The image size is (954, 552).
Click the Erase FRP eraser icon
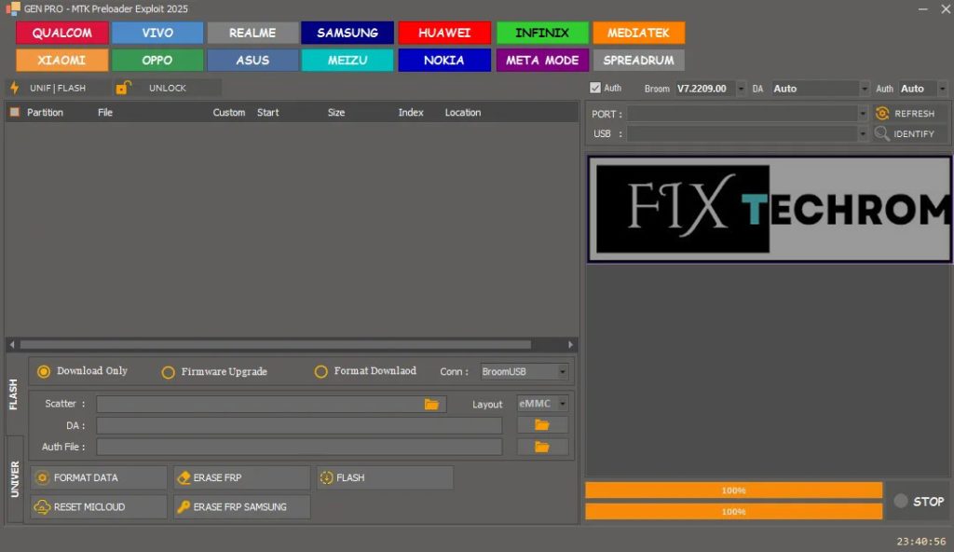click(x=184, y=477)
